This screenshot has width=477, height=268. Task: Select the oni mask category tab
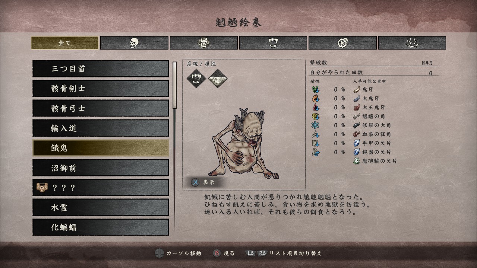point(204,43)
